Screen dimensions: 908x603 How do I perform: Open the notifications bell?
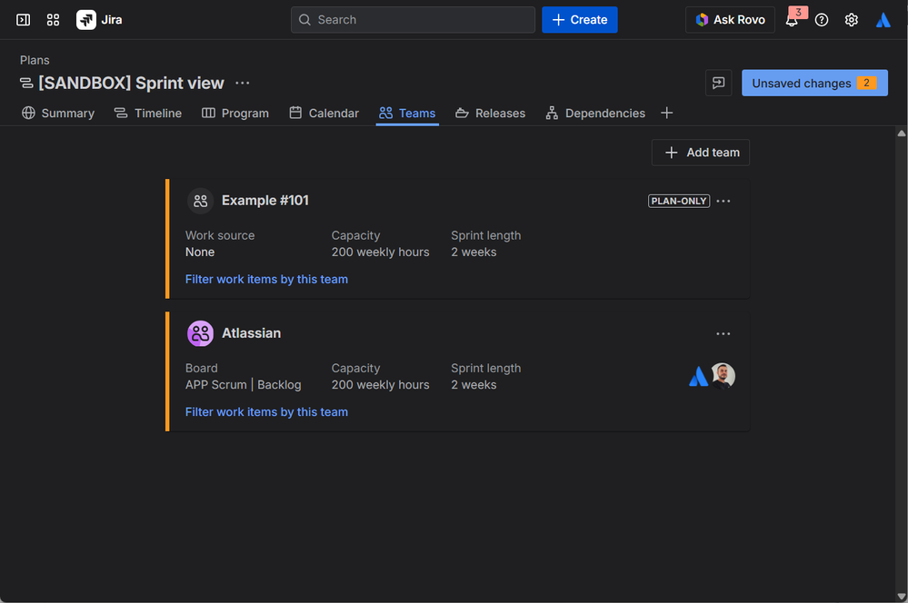(x=792, y=21)
